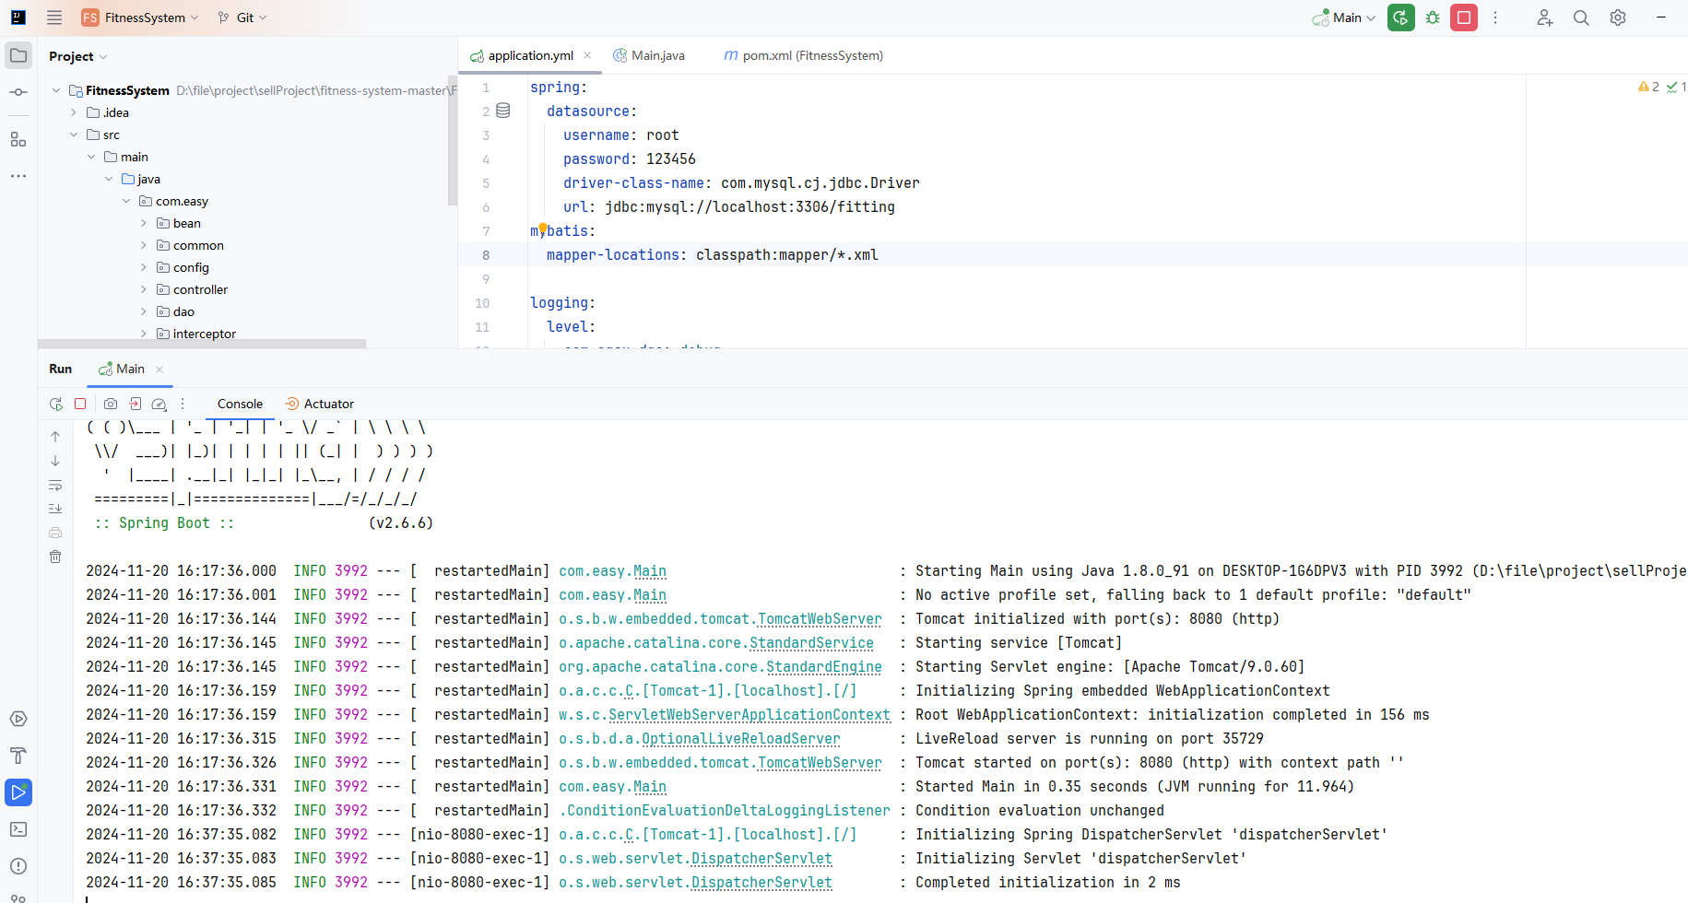Open TomcatWebServer link on Tomcat initialized line

[820, 619]
